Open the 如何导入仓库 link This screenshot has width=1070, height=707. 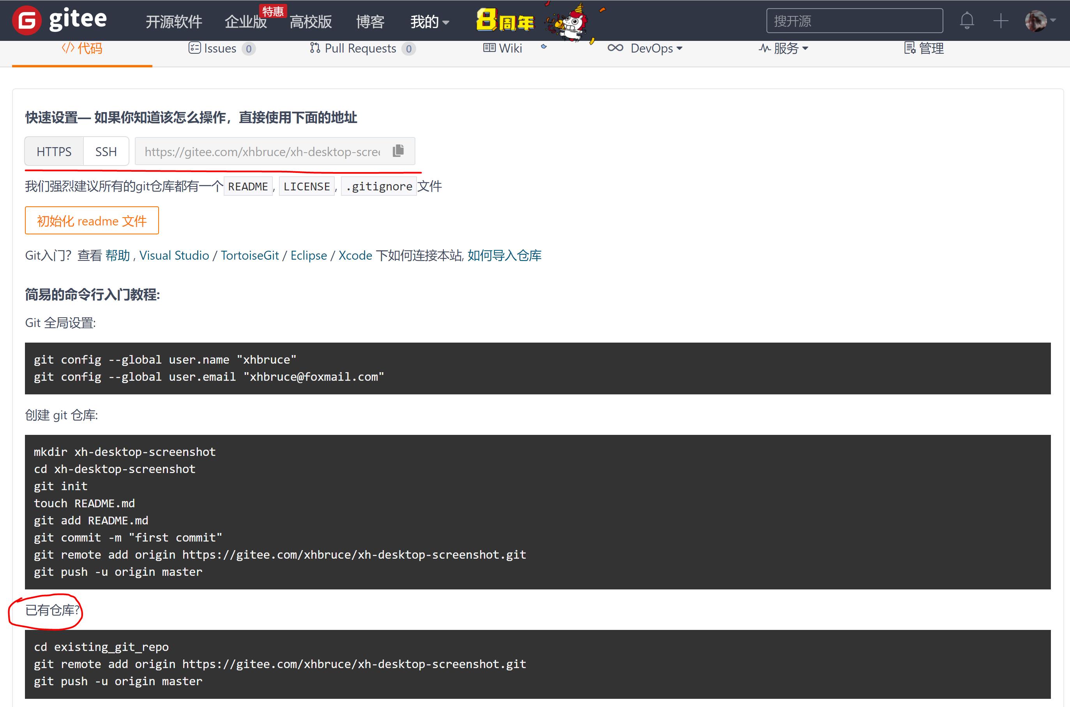(505, 256)
